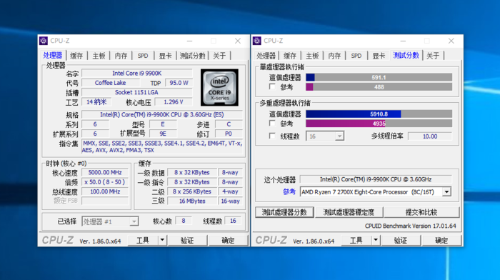Click 验证 button in left window
500x280 pixels.
tap(187, 240)
